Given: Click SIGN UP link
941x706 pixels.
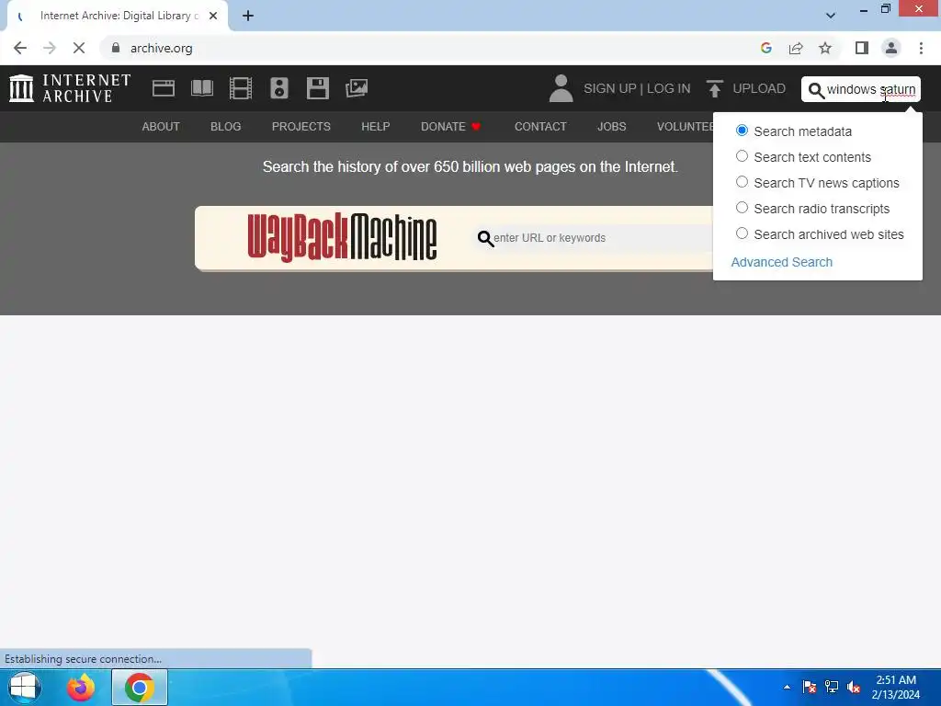Looking at the screenshot, I should coord(610,88).
